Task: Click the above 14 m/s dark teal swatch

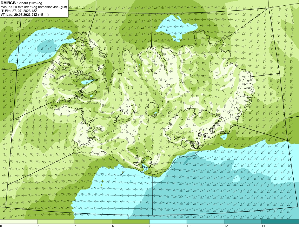Action: [x=280, y=222]
